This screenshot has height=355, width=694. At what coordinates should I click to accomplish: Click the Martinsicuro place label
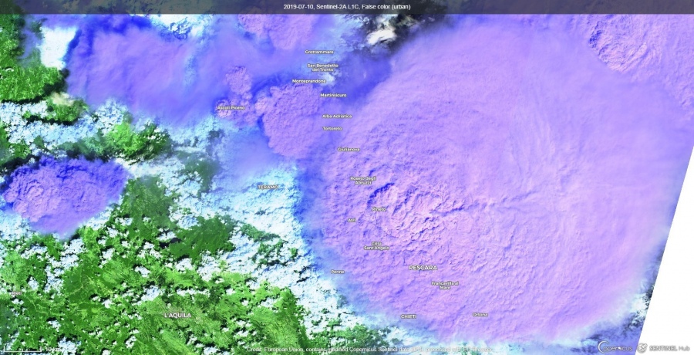(x=334, y=95)
